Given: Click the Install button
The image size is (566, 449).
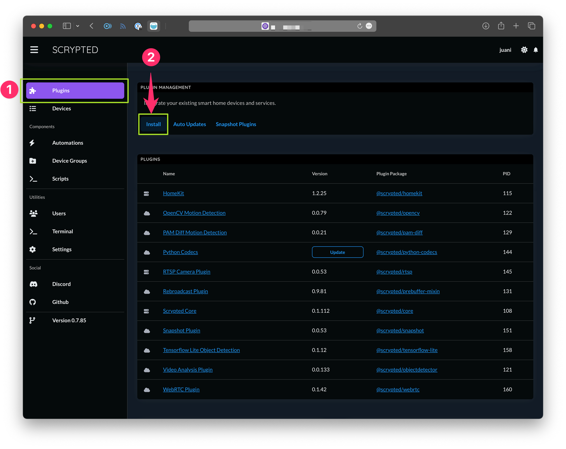Looking at the screenshot, I should (x=153, y=124).
